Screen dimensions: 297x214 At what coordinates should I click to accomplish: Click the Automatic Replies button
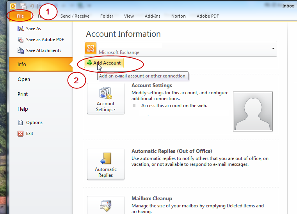(106, 164)
